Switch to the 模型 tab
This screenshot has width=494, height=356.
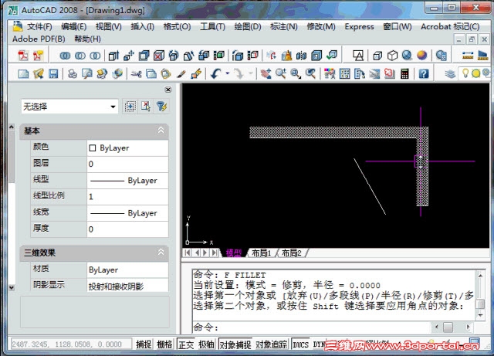click(234, 253)
